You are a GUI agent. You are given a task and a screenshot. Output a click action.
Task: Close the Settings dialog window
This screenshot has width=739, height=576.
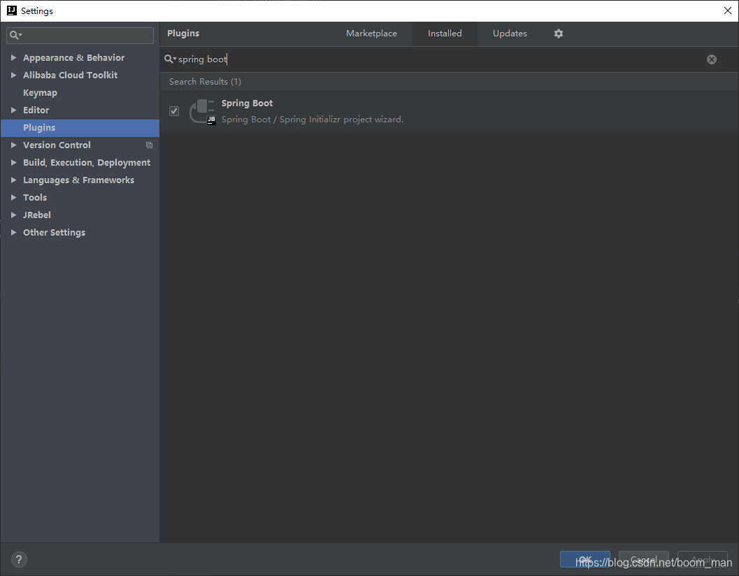[728, 10]
